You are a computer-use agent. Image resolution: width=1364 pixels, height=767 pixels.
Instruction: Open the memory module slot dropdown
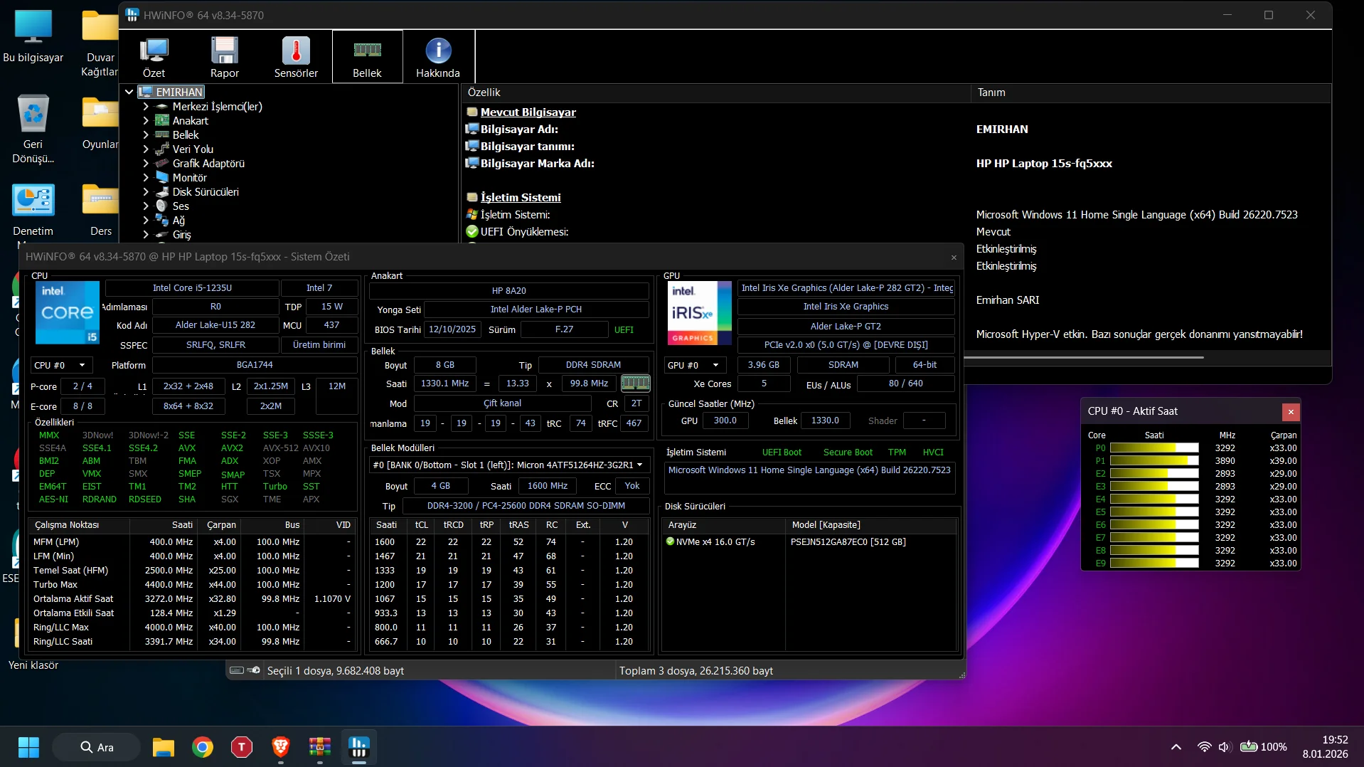tap(509, 465)
